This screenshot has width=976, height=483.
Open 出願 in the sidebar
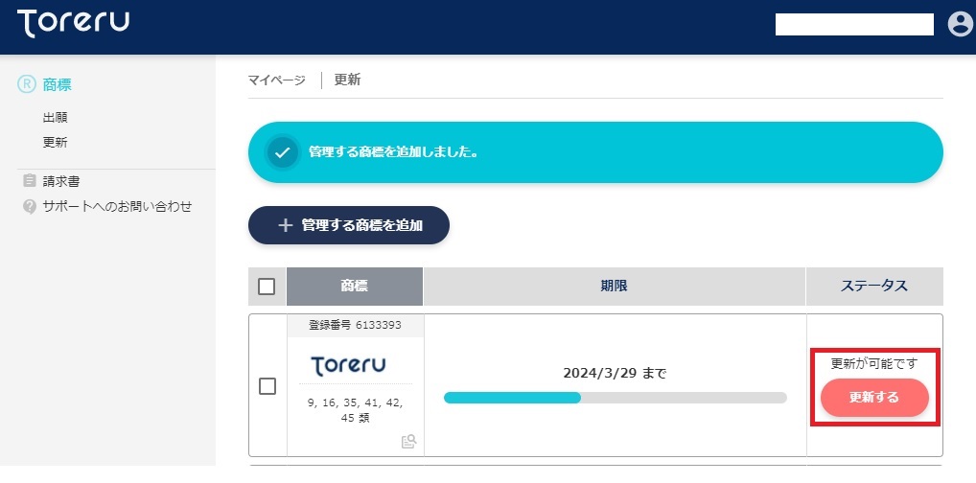coord(55,117)
